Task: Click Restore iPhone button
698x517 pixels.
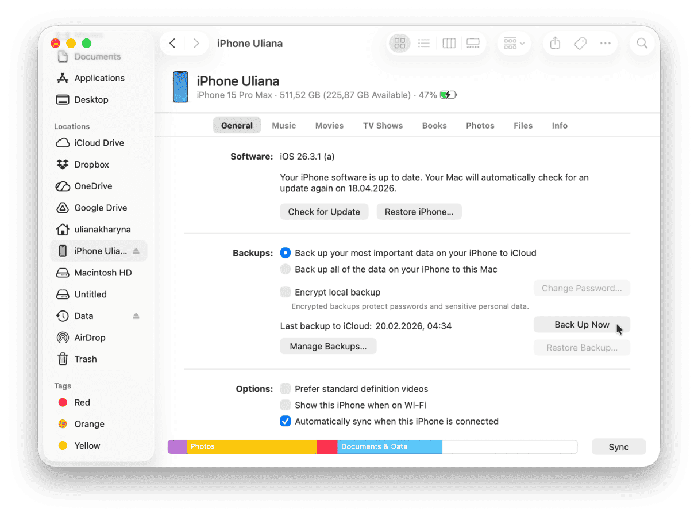Action: click(419, 212)
